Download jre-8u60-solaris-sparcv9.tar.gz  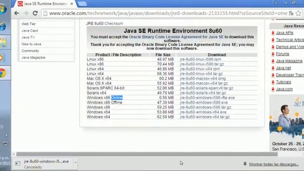coord(207,88)
